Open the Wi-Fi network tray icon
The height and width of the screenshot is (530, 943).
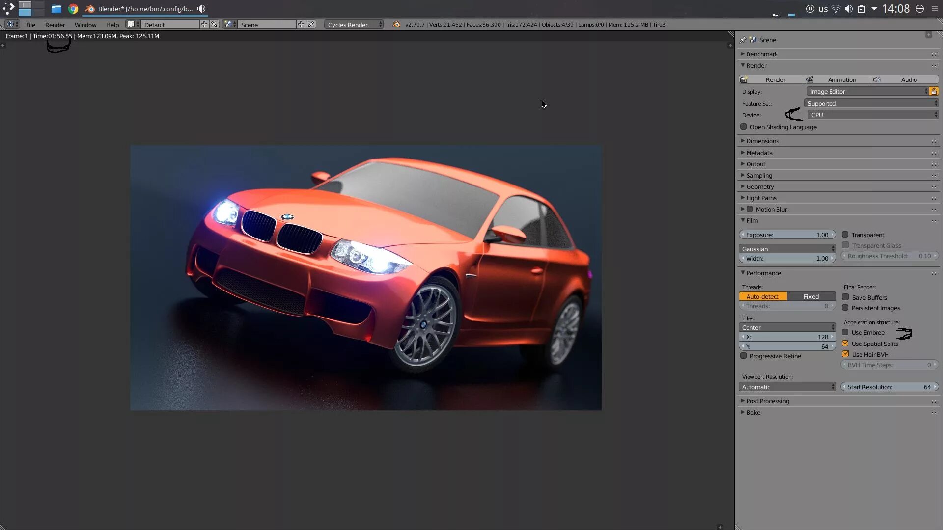[836, 9]
